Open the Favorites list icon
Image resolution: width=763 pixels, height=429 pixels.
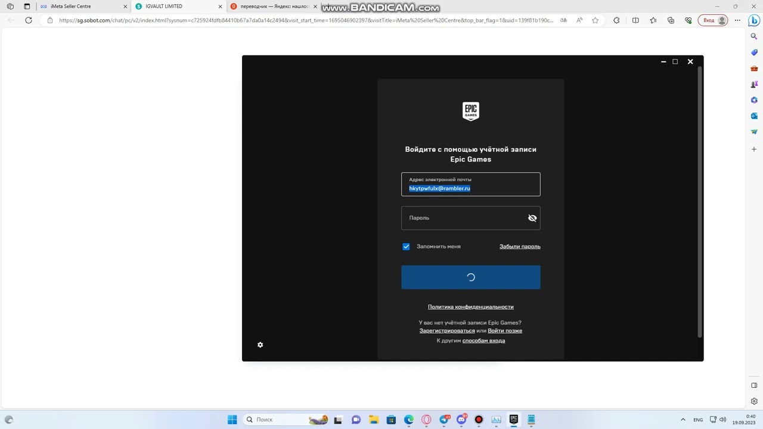click(x=653, y=20)
